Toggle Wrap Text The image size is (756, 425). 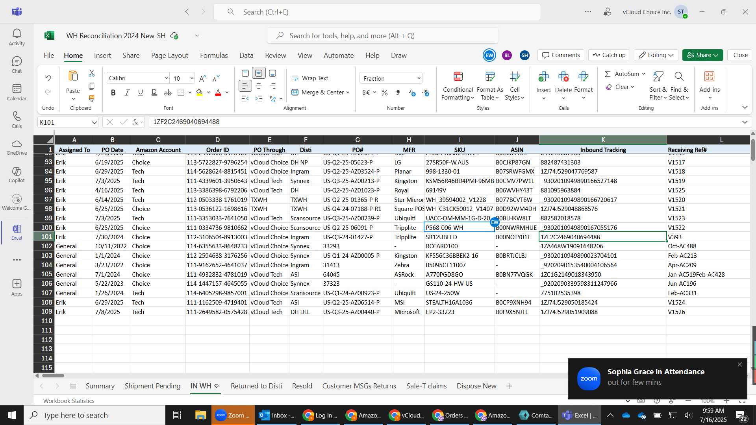[310, 78]
